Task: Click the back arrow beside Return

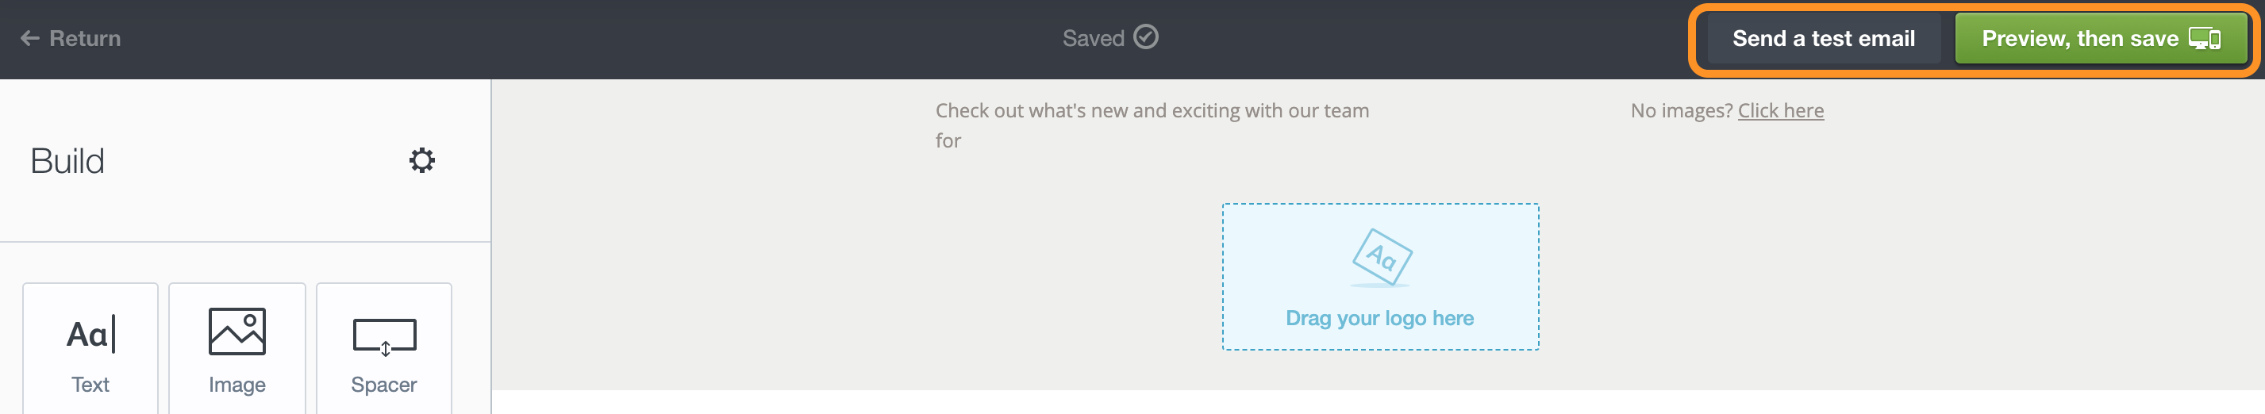Action: tap(30, 38)
